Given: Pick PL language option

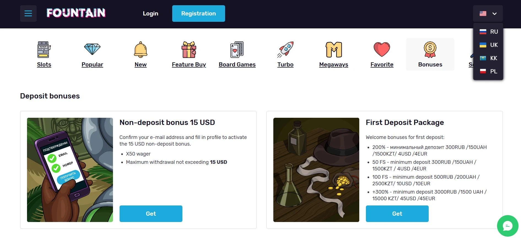Looking at the screenshot, I should coord(488,71).
